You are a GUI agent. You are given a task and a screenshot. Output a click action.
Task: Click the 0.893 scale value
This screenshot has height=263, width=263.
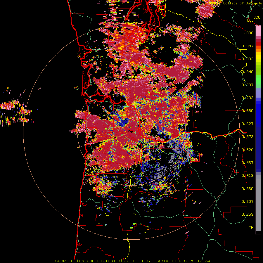[248, 59]
